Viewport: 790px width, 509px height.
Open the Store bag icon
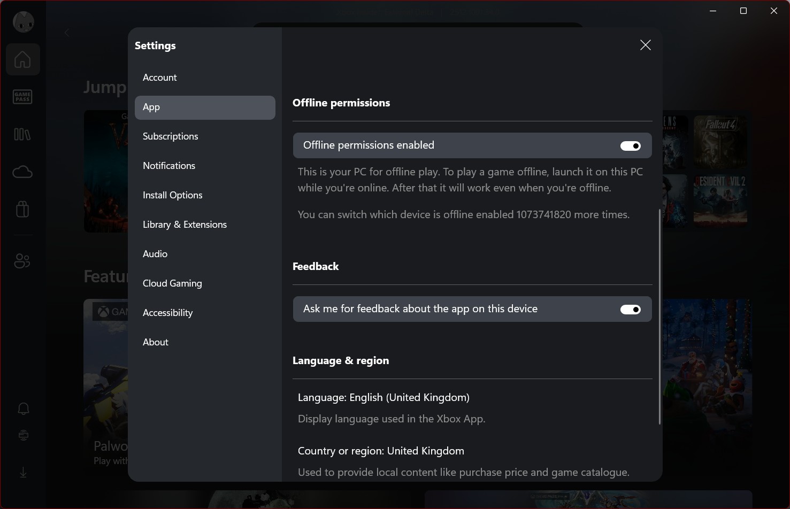(x=22, y=209)
